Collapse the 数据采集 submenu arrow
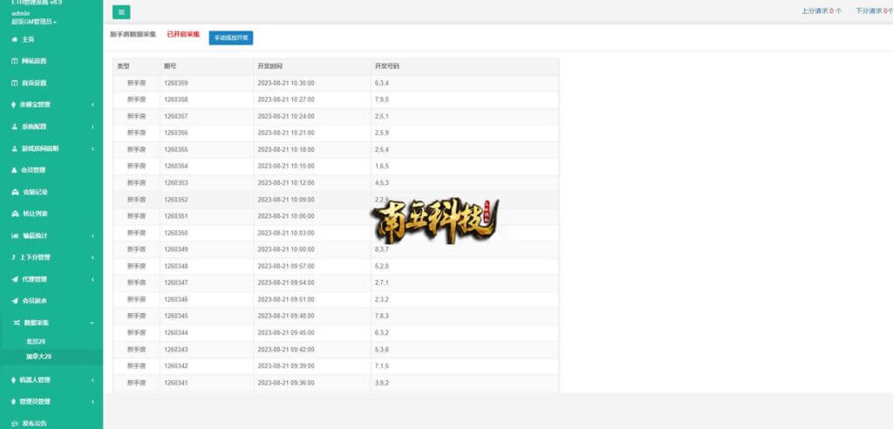This screenshot has height=429, width=893. coord(92,323)
